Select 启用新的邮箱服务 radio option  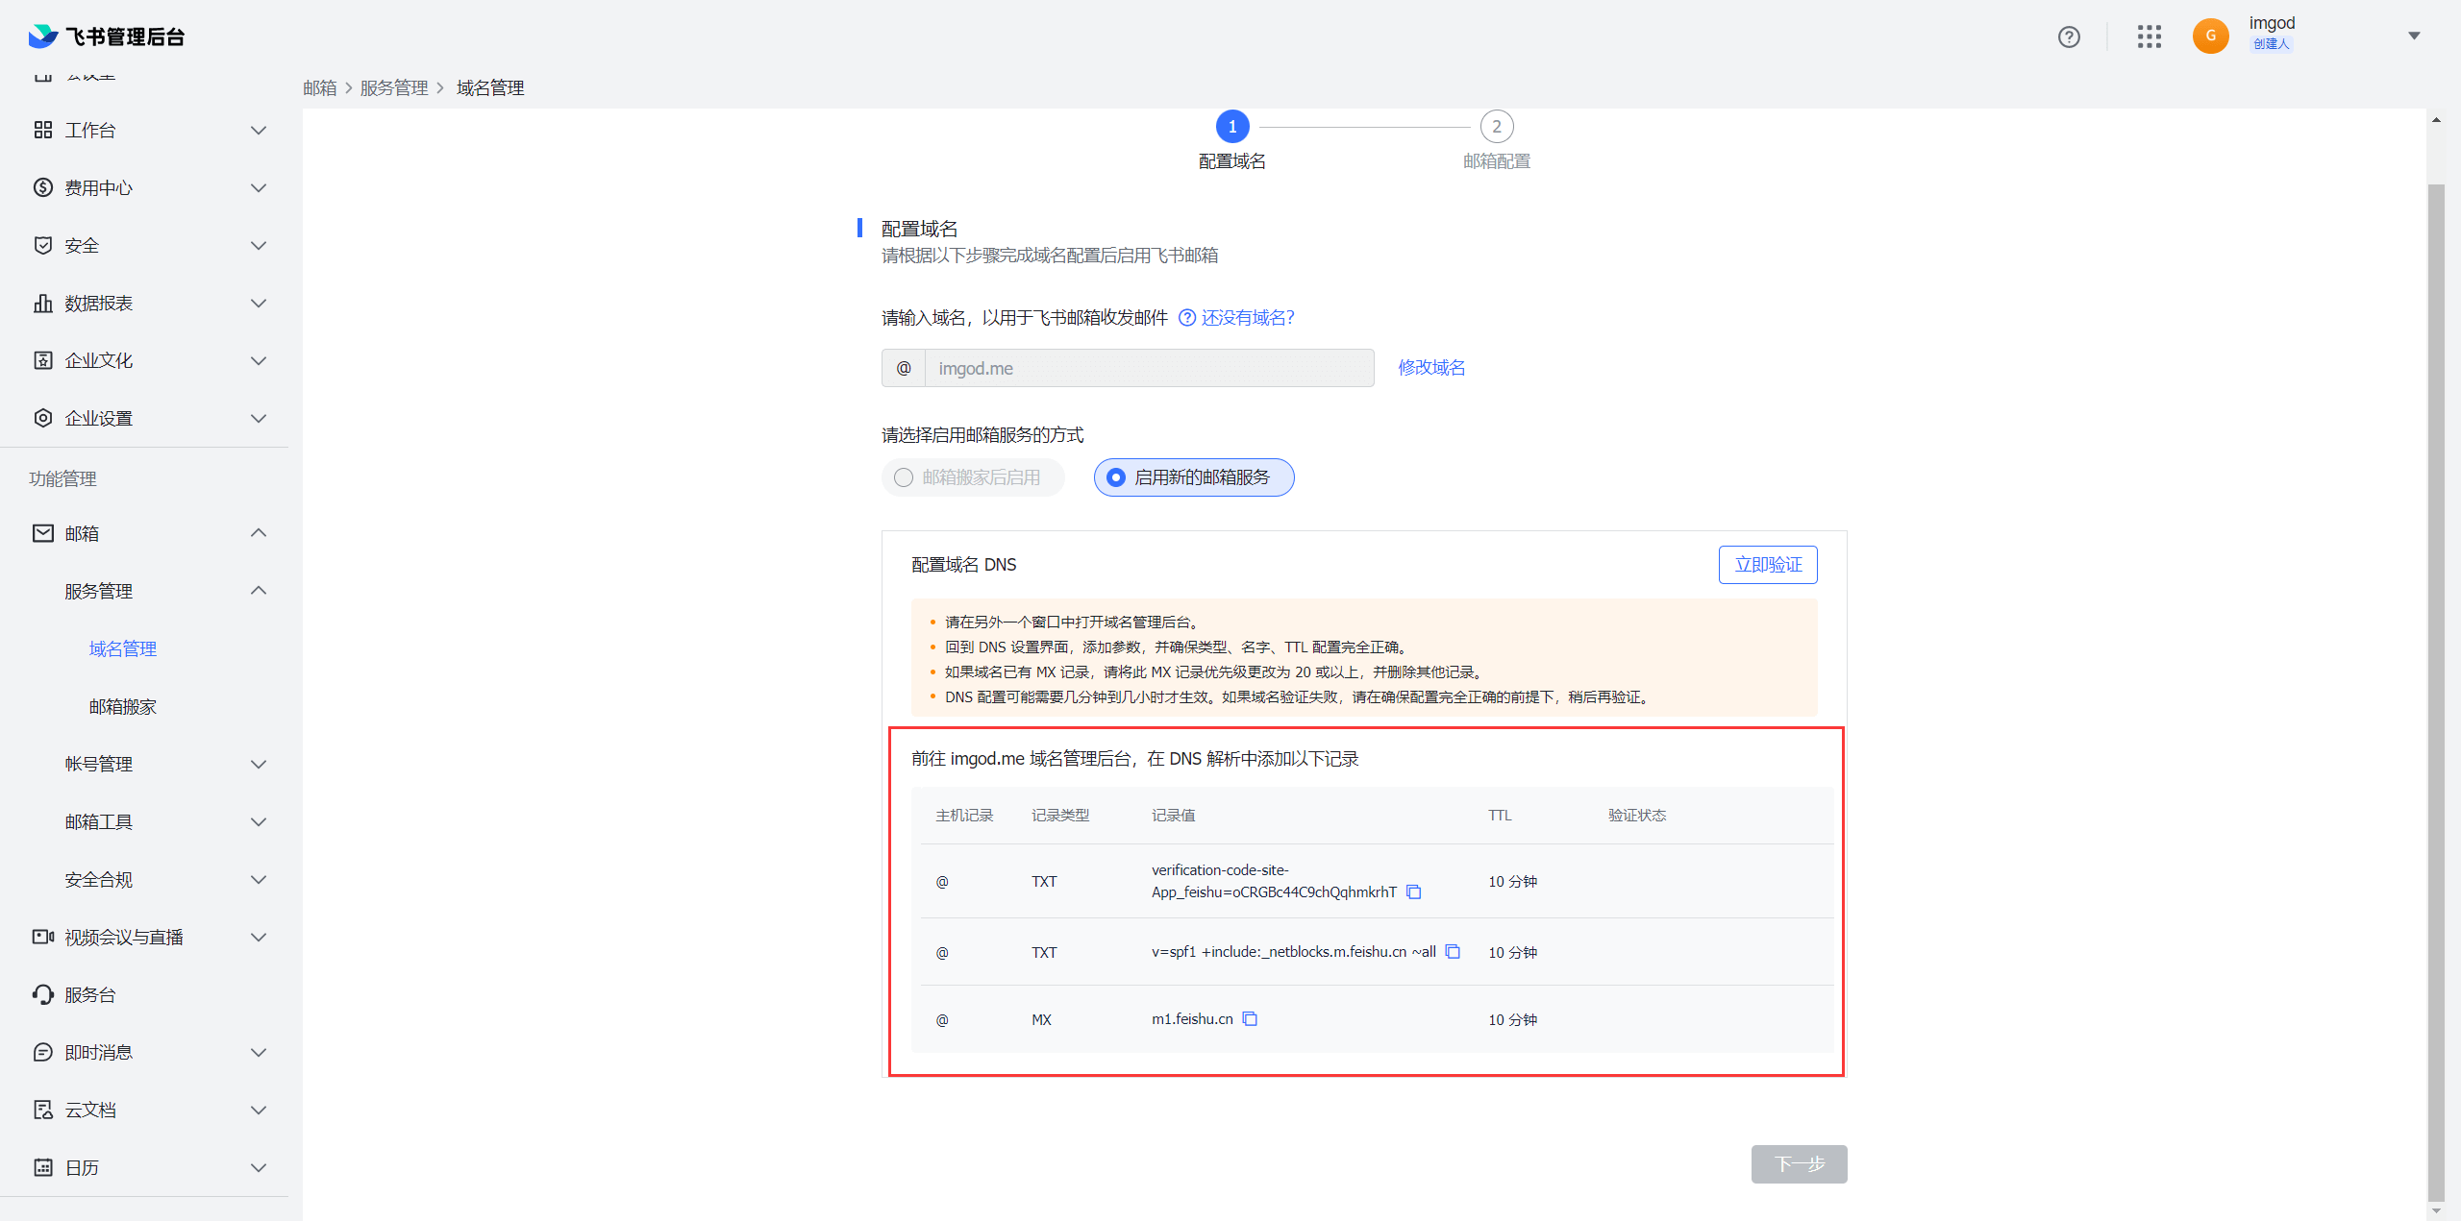coord(1116,477)
